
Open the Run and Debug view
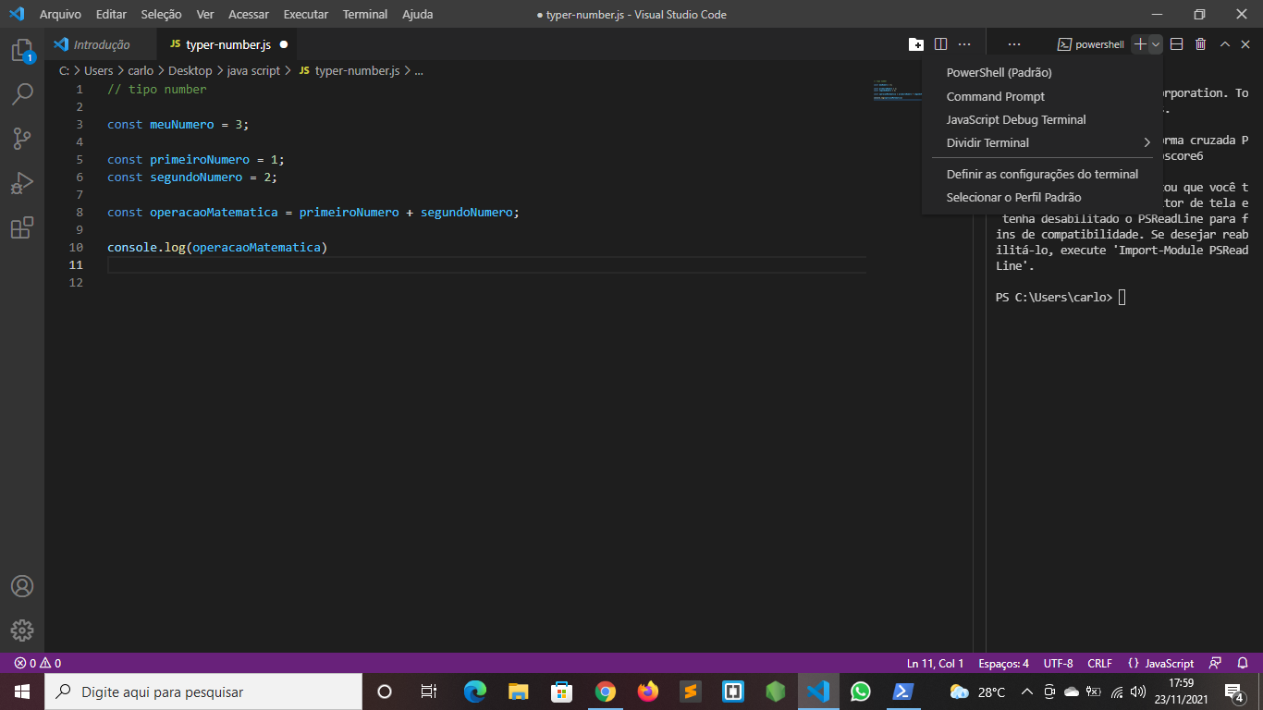pos(22,183)
